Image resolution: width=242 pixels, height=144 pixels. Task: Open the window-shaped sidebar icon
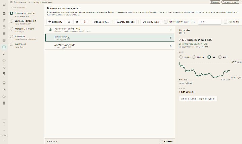point(4,27)
